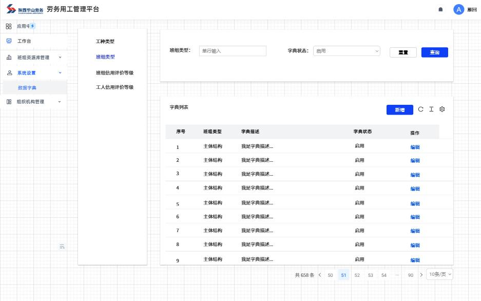Expand the 班组资源库管理 menu
This screenshot has height=301, width=481.
(33, 58)
